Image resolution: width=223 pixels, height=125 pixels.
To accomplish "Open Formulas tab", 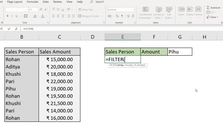I will [32, 2].
